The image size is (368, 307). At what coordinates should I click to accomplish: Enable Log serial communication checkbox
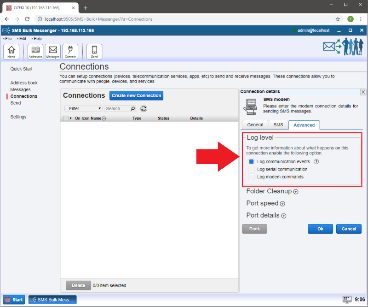pyautogui.click(x=252, y=169)
